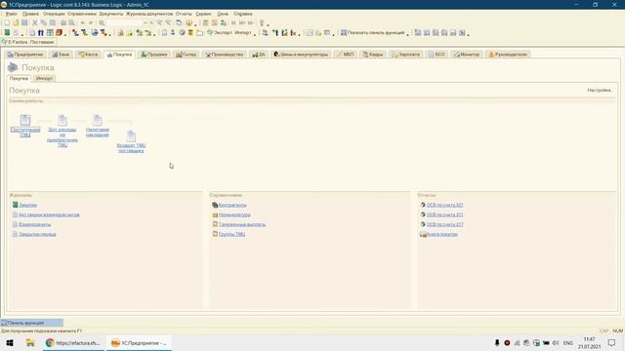
Task: Open the Закрытие месяца link
Action: coord(37,234)
